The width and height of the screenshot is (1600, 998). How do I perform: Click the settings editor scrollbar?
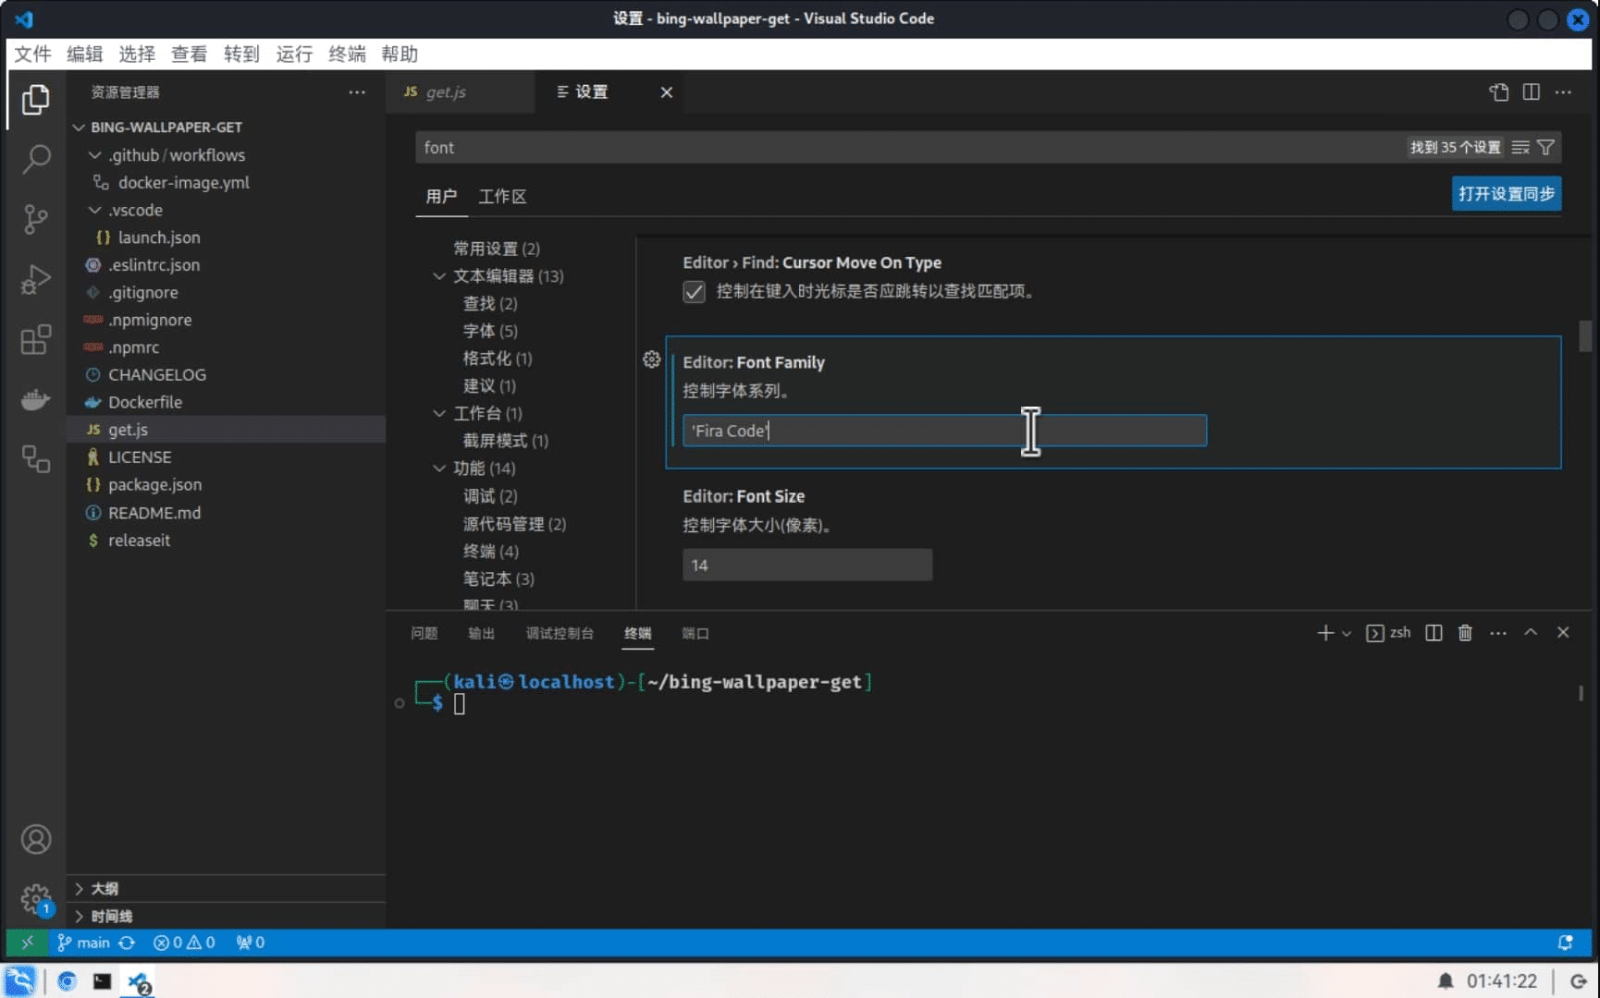coord(1585,335)
